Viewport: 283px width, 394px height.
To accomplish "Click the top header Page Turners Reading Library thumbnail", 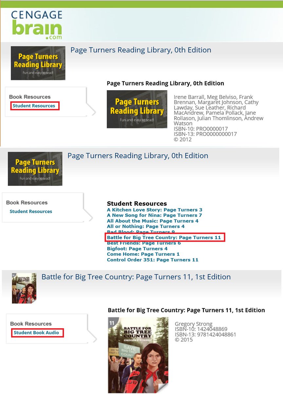I will 38,63.
